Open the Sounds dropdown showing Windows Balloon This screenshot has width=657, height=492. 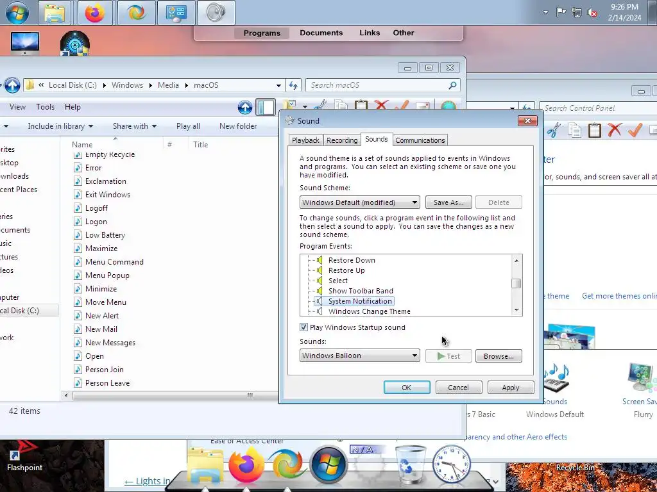coord(359,356)
